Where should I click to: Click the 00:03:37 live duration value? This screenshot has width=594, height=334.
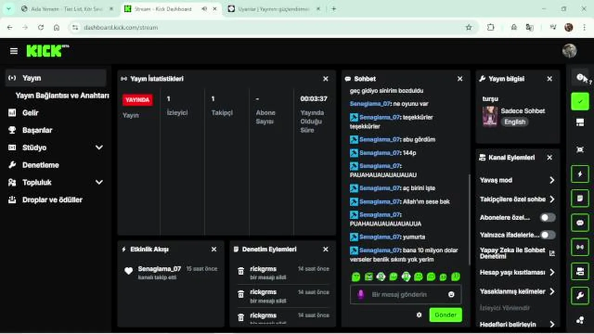click(314, 99)
